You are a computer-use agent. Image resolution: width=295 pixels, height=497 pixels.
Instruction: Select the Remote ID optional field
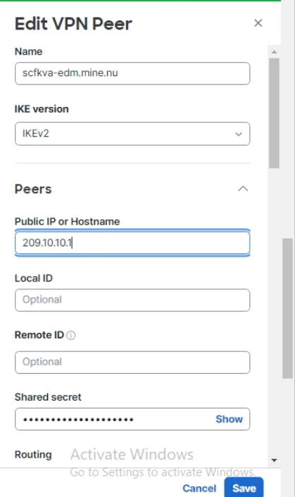pos(132,362)
